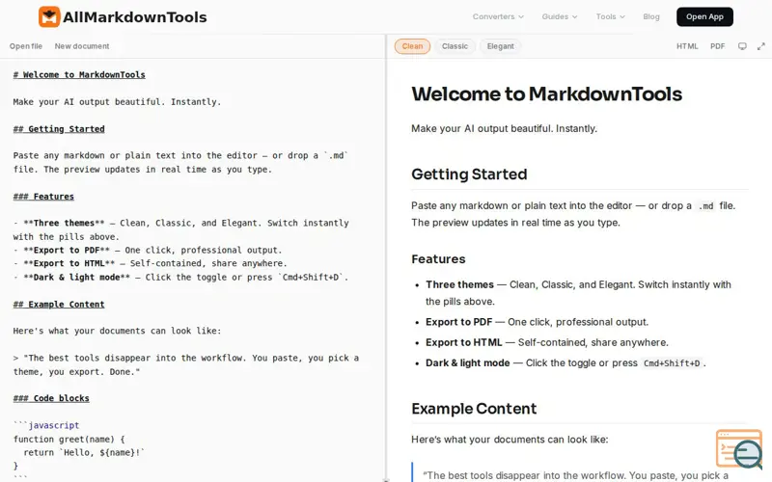Click the Open App button
Image resolution: width=772 pixels, height=482 pixels.
(x=704, y=16)
